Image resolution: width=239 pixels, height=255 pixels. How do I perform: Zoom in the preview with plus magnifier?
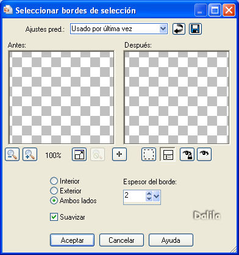tap(30, 154)
